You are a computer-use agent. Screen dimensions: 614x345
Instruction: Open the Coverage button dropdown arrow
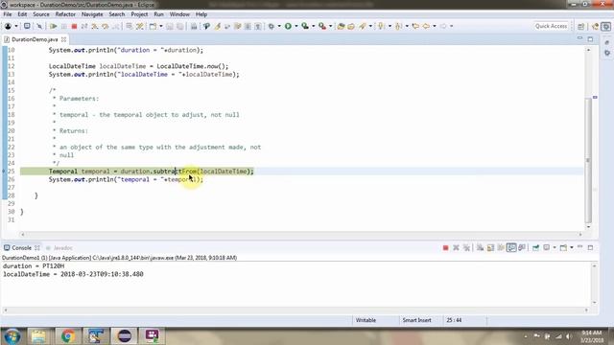314,26
